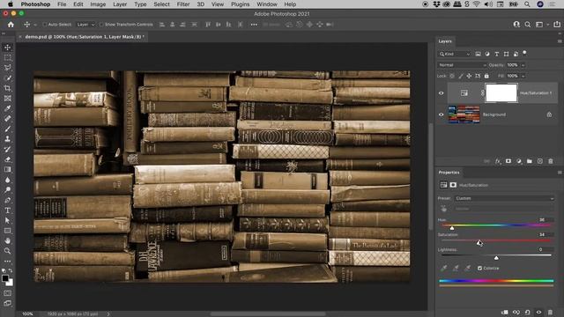Screen dimensions: 564x317
Task: Select the demo.psd document tab
Action: (85, 37)
